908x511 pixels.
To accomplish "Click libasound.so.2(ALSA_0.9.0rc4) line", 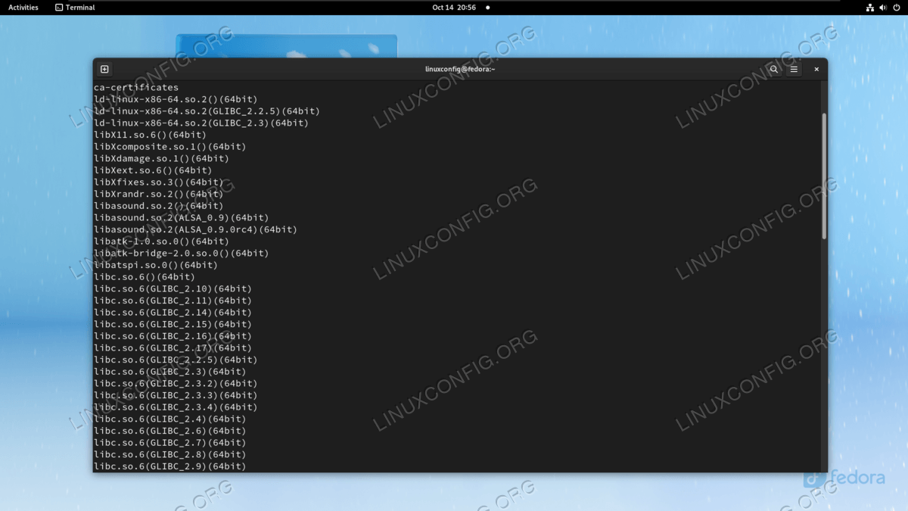I will [x=195, y=229].
